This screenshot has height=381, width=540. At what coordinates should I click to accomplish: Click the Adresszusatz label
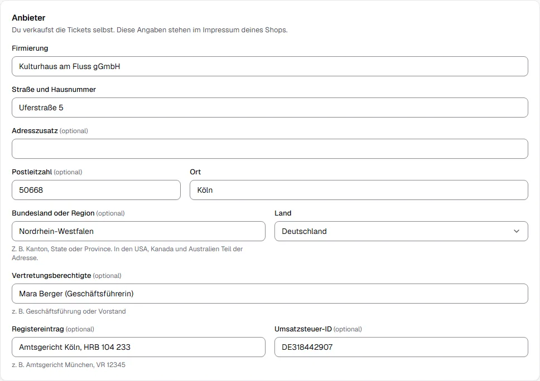[35, 131]
